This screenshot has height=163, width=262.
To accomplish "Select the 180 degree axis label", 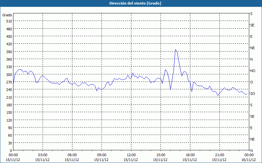I will click(x=9, y=105).
